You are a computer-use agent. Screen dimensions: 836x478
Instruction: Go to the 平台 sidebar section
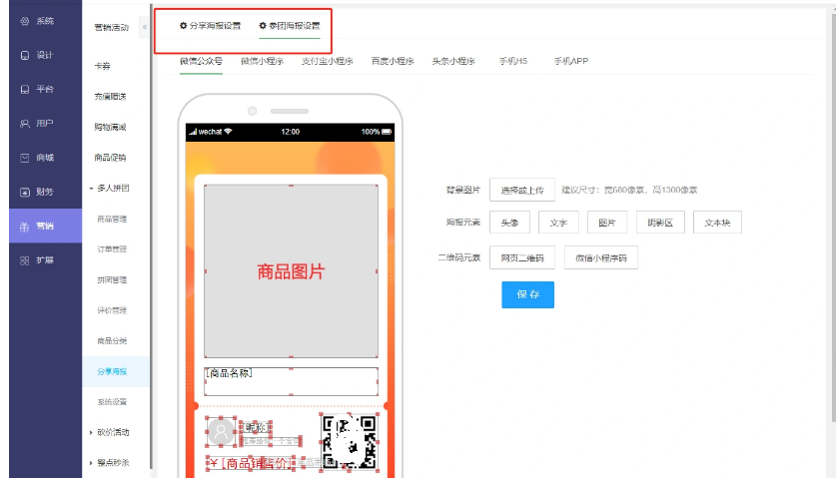[x=38, y=90]
